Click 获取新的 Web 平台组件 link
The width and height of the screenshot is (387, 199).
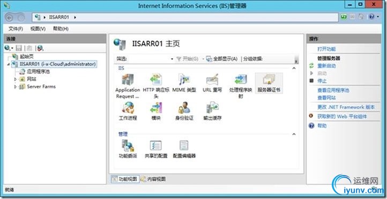pyautogui.click(x=342, y=116)
